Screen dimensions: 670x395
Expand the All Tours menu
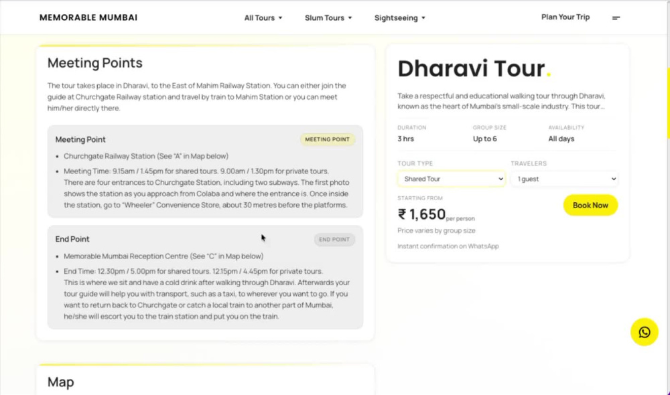pos(263,17)
